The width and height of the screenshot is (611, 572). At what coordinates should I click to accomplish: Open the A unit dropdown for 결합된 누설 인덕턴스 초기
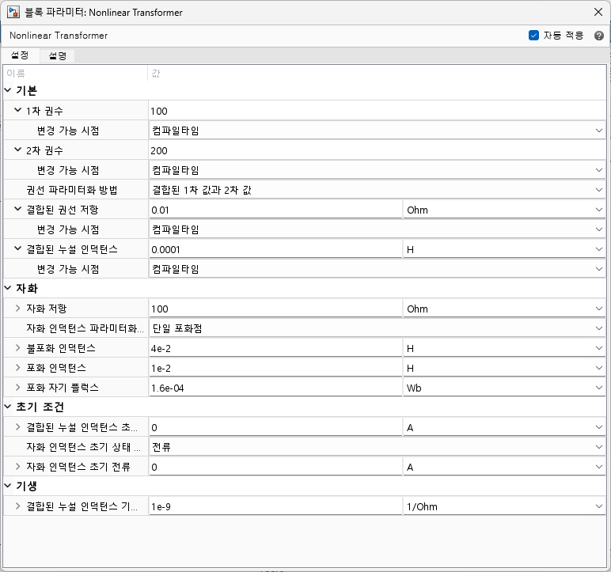click(x=504, y=428)
